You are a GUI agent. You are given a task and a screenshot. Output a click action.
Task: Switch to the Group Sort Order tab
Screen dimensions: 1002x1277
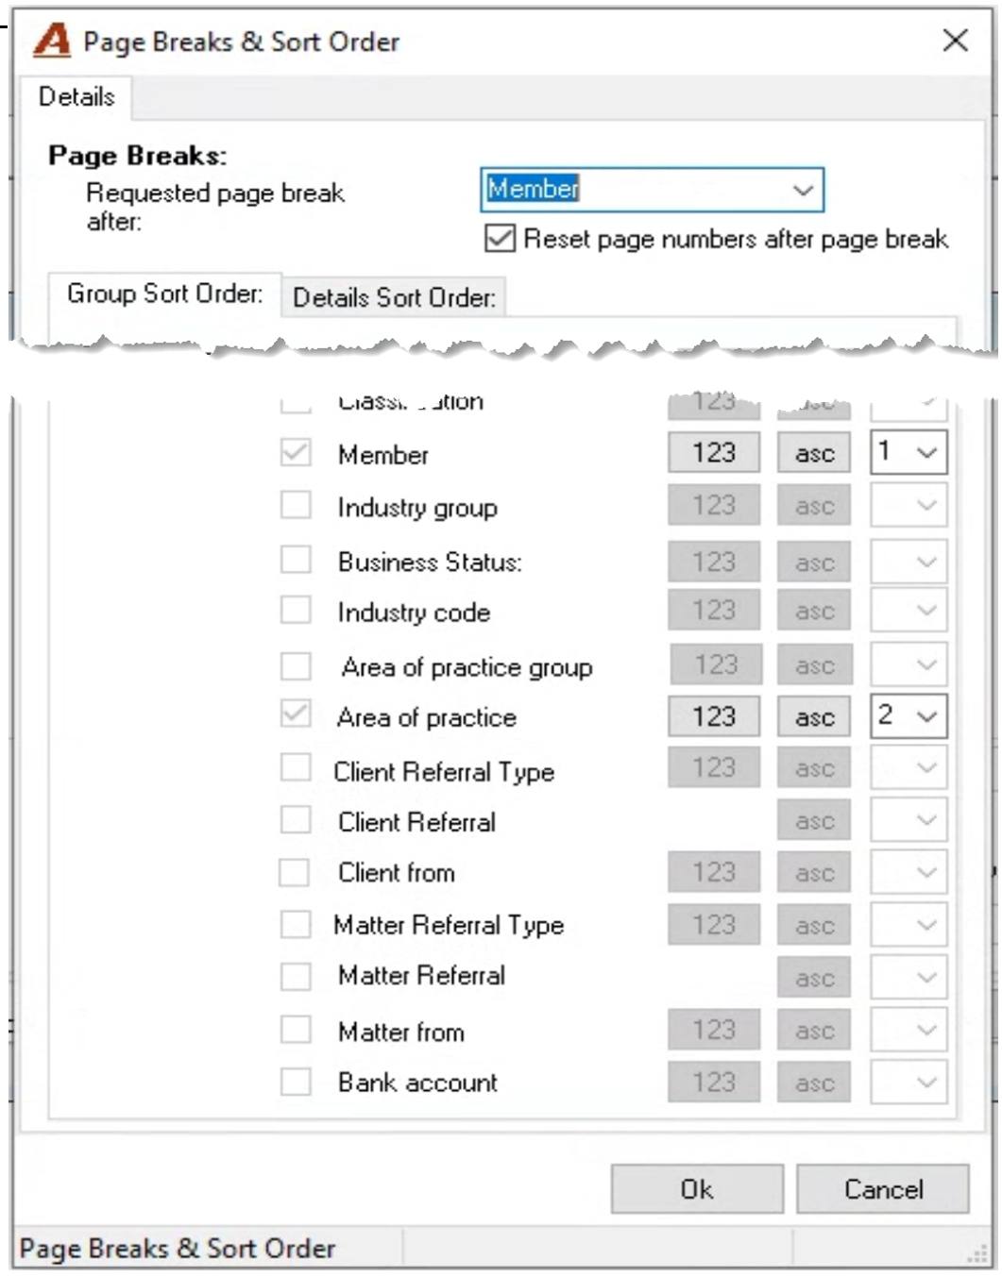coord(164,294)
